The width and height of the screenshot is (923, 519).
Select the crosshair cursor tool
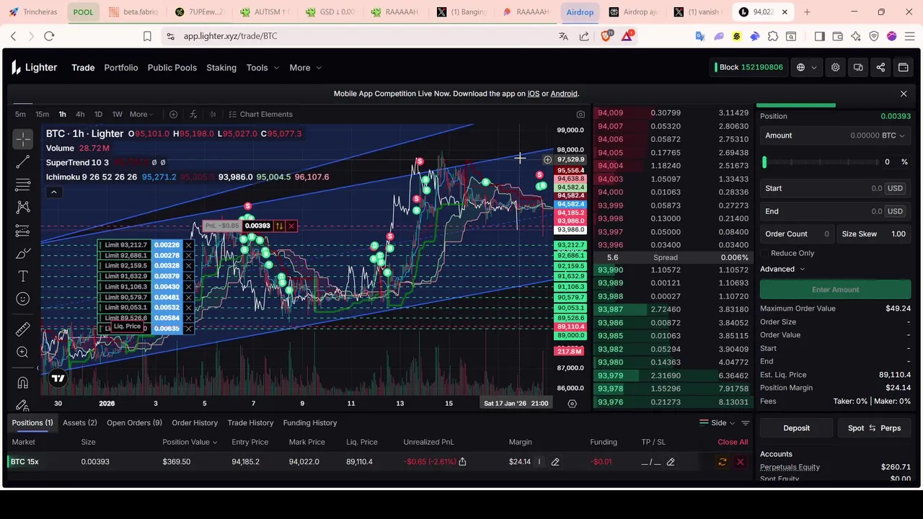(x=22, y=138)
